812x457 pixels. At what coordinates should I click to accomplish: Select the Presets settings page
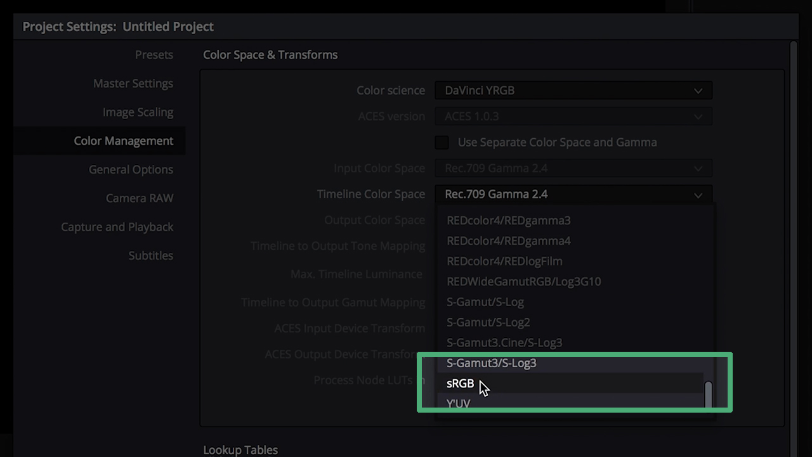[154, 55]
